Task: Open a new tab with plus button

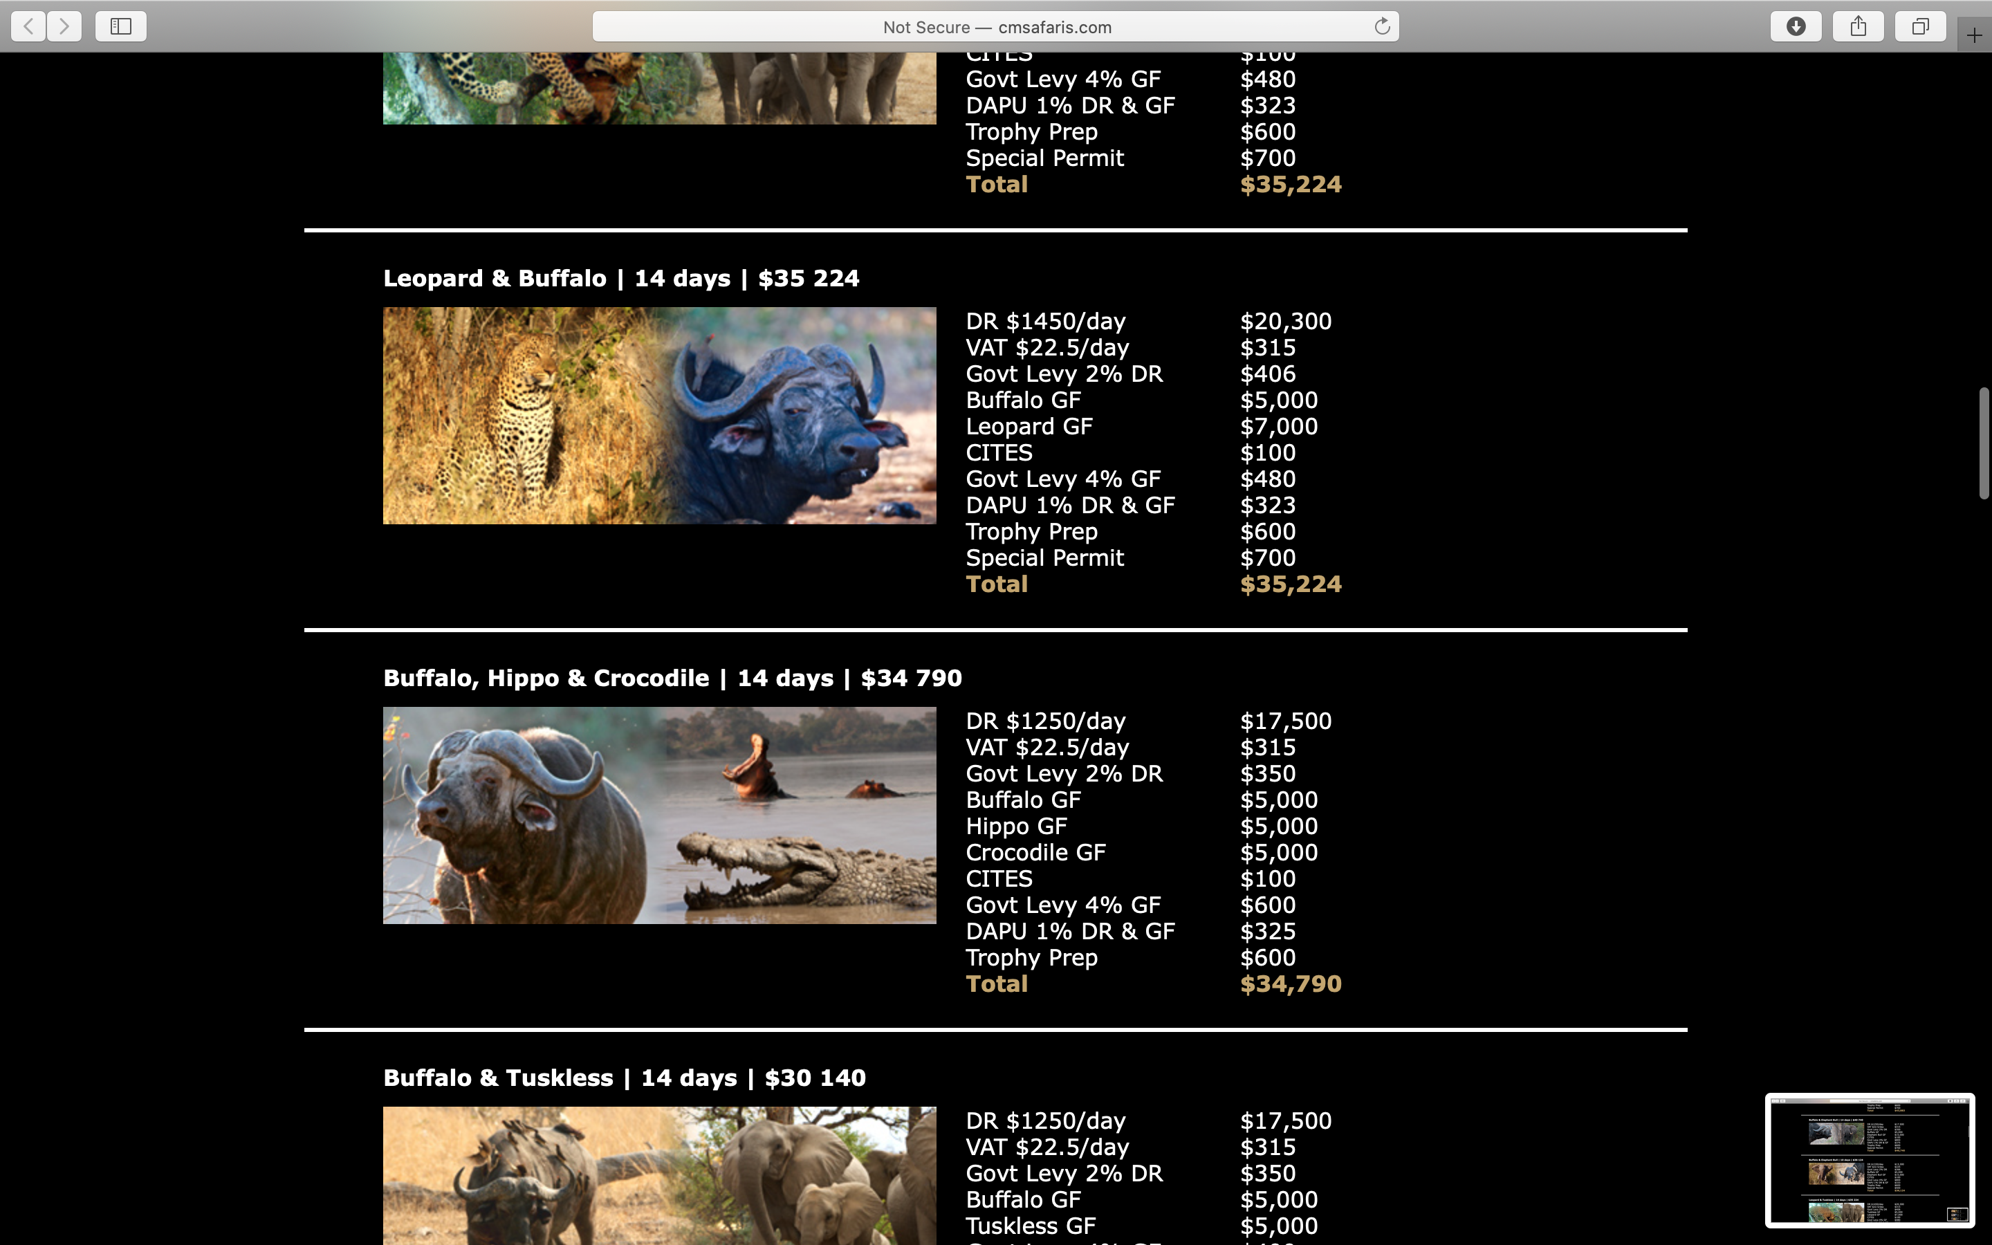Action: pos(1974,35)
